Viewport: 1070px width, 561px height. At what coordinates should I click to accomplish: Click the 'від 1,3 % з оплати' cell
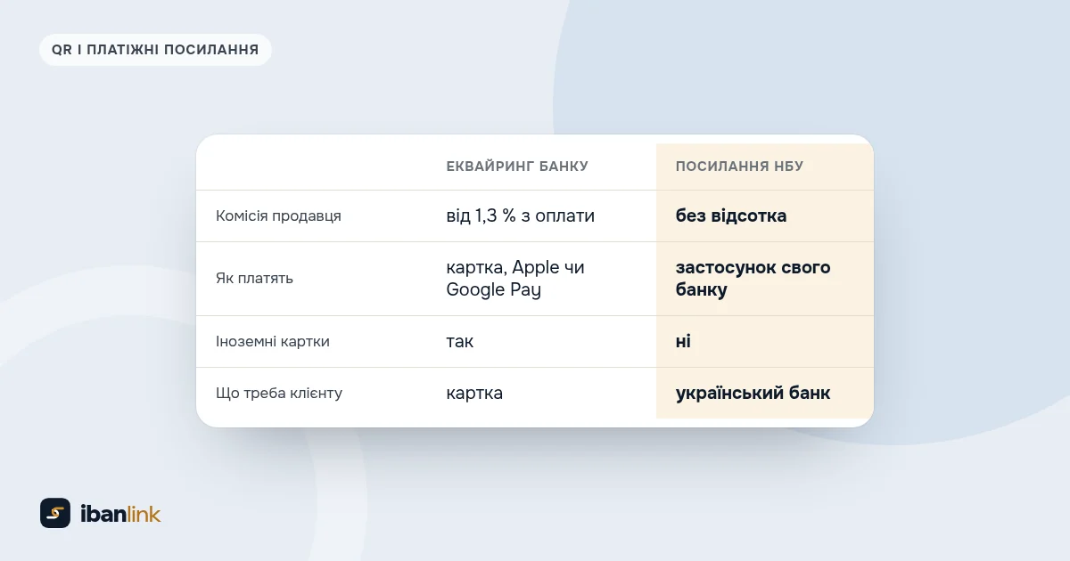point(521,216)
